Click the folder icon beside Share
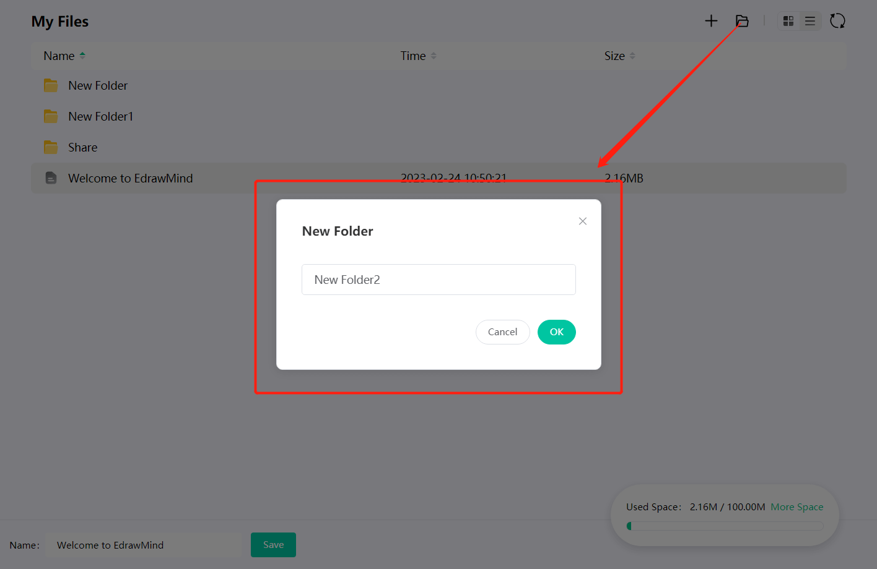The width and height of the screenshot is (877, 569). 51,147
